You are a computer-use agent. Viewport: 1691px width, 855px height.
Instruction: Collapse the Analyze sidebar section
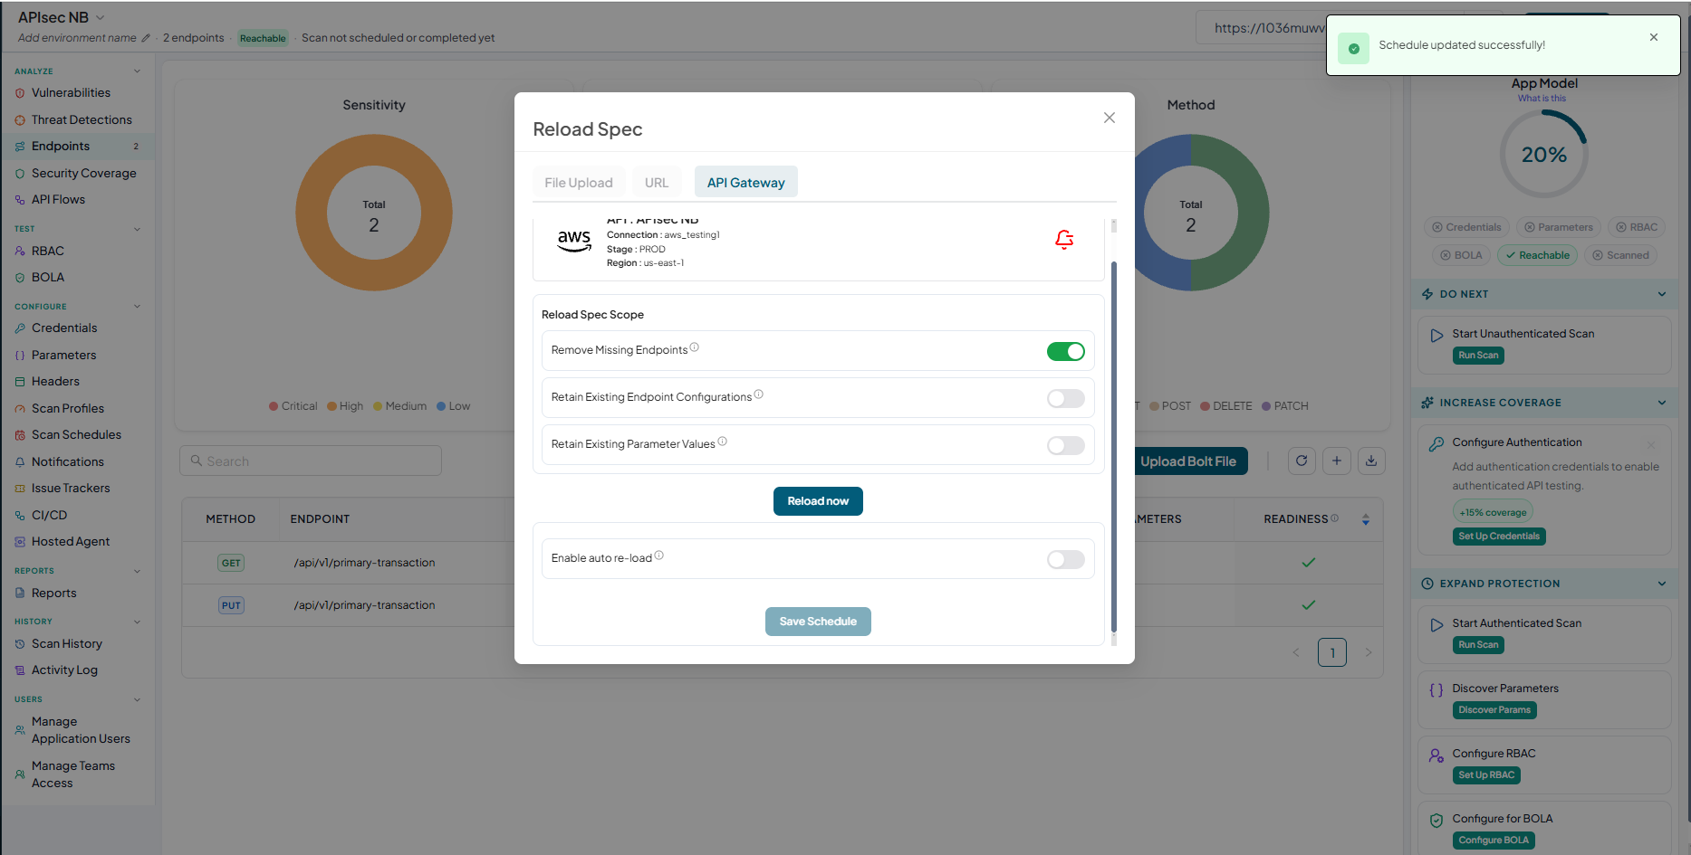click(x=137, y=71)
